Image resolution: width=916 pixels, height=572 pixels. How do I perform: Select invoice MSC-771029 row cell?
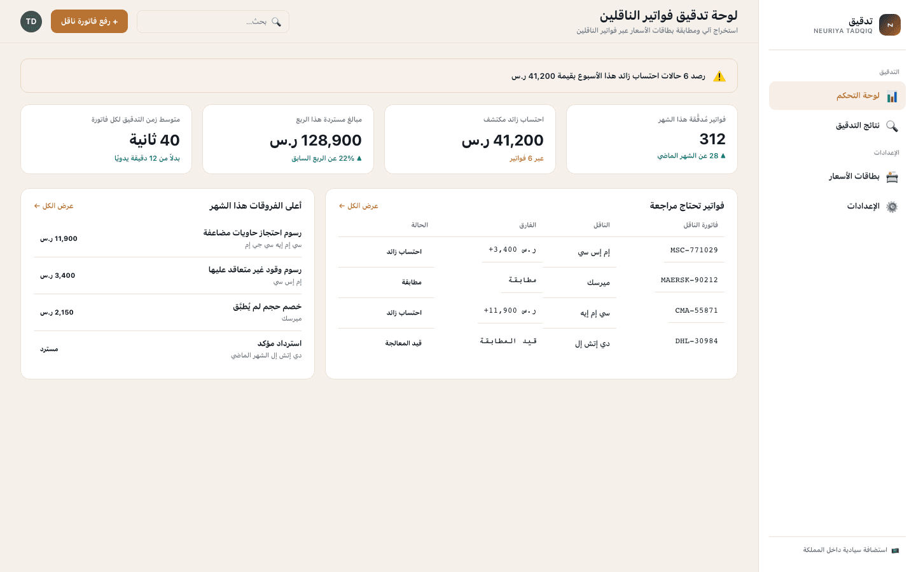(694, 250)
